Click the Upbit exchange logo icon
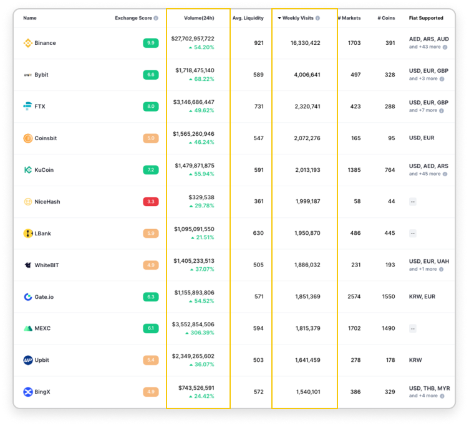469x426 pixels. pos(28,360)
